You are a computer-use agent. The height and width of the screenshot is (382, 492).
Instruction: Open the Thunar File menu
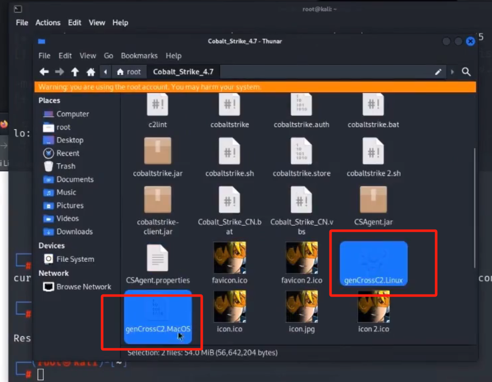coord(44,56)
